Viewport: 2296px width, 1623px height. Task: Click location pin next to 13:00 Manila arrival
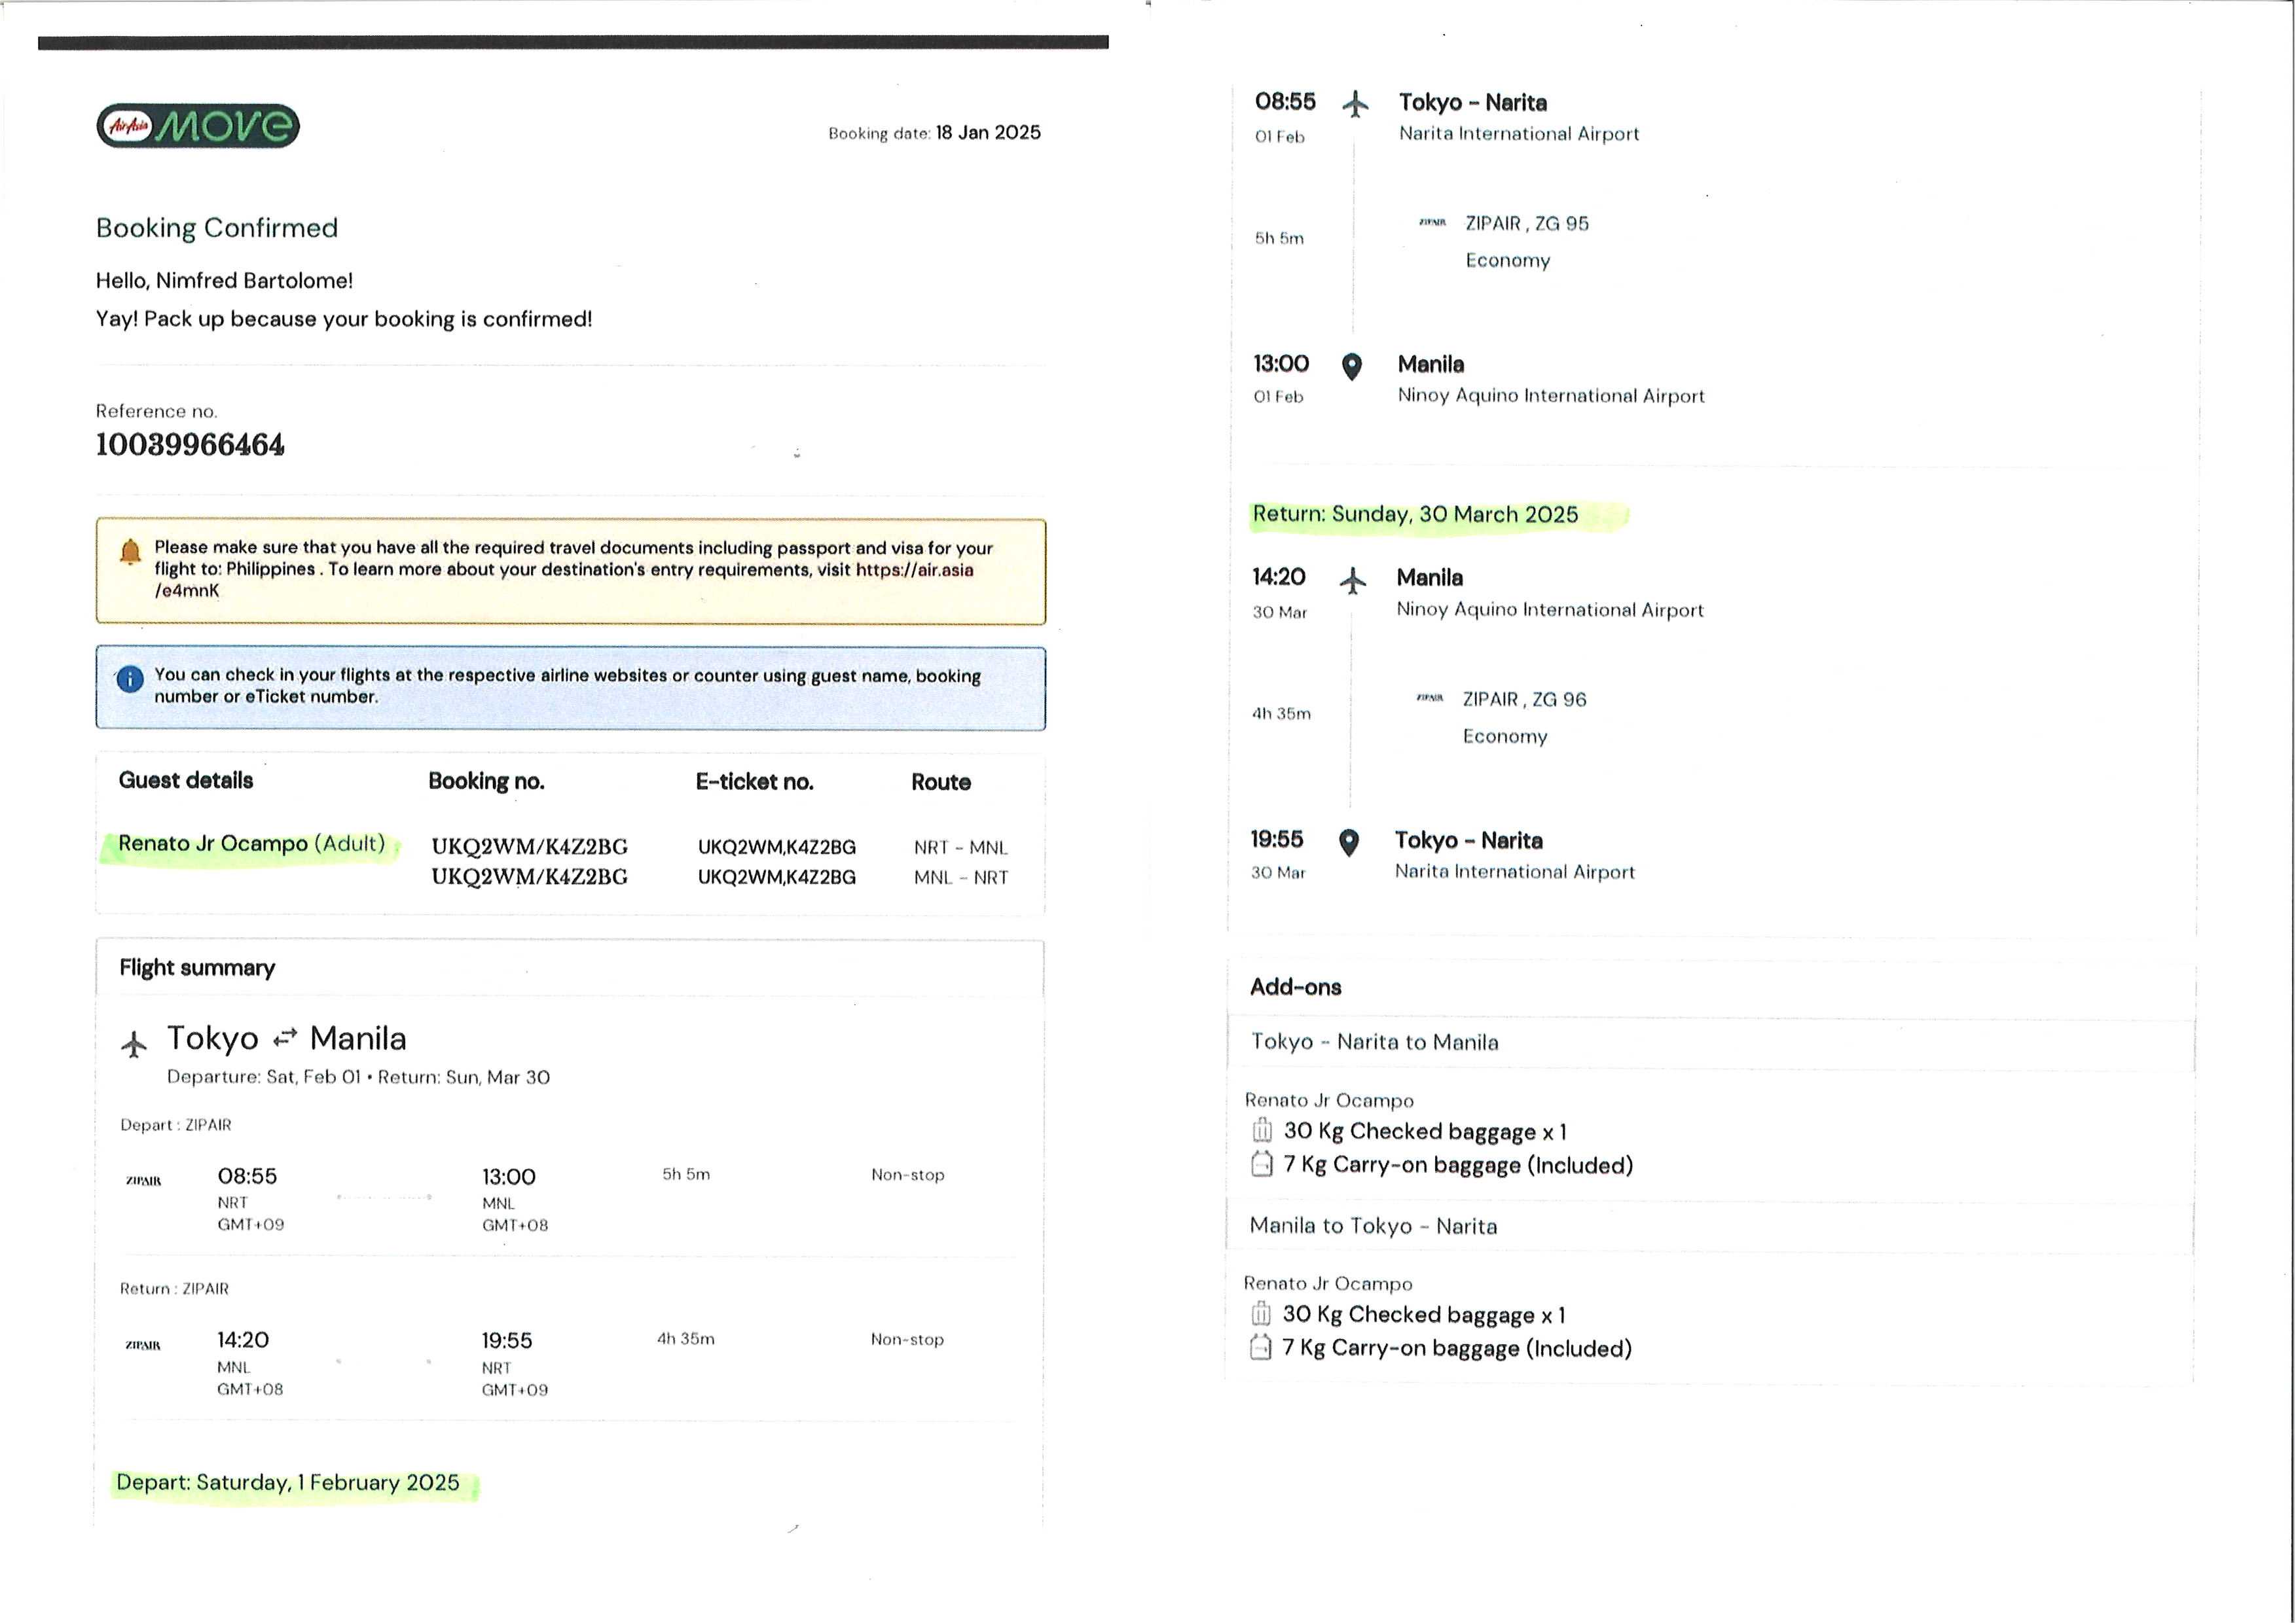click(1351, 366)
